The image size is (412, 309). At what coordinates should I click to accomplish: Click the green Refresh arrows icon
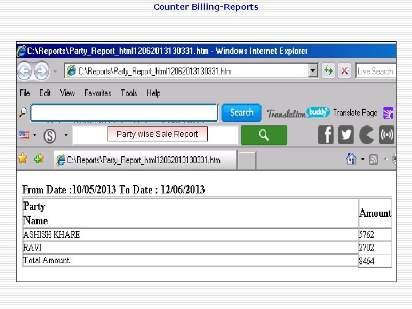(328, 71)
